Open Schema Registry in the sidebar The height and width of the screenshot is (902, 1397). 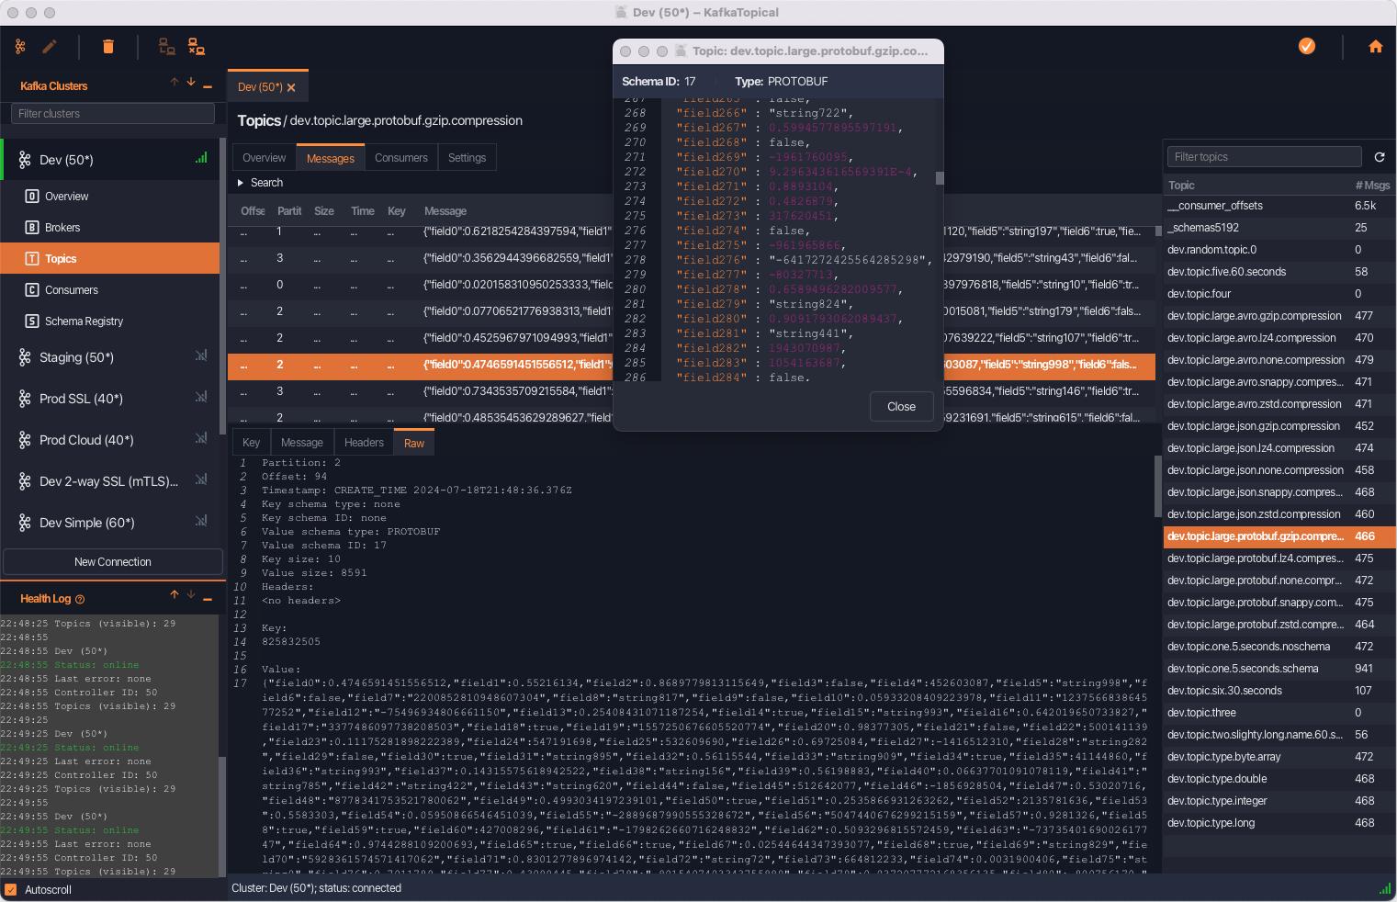110,321
